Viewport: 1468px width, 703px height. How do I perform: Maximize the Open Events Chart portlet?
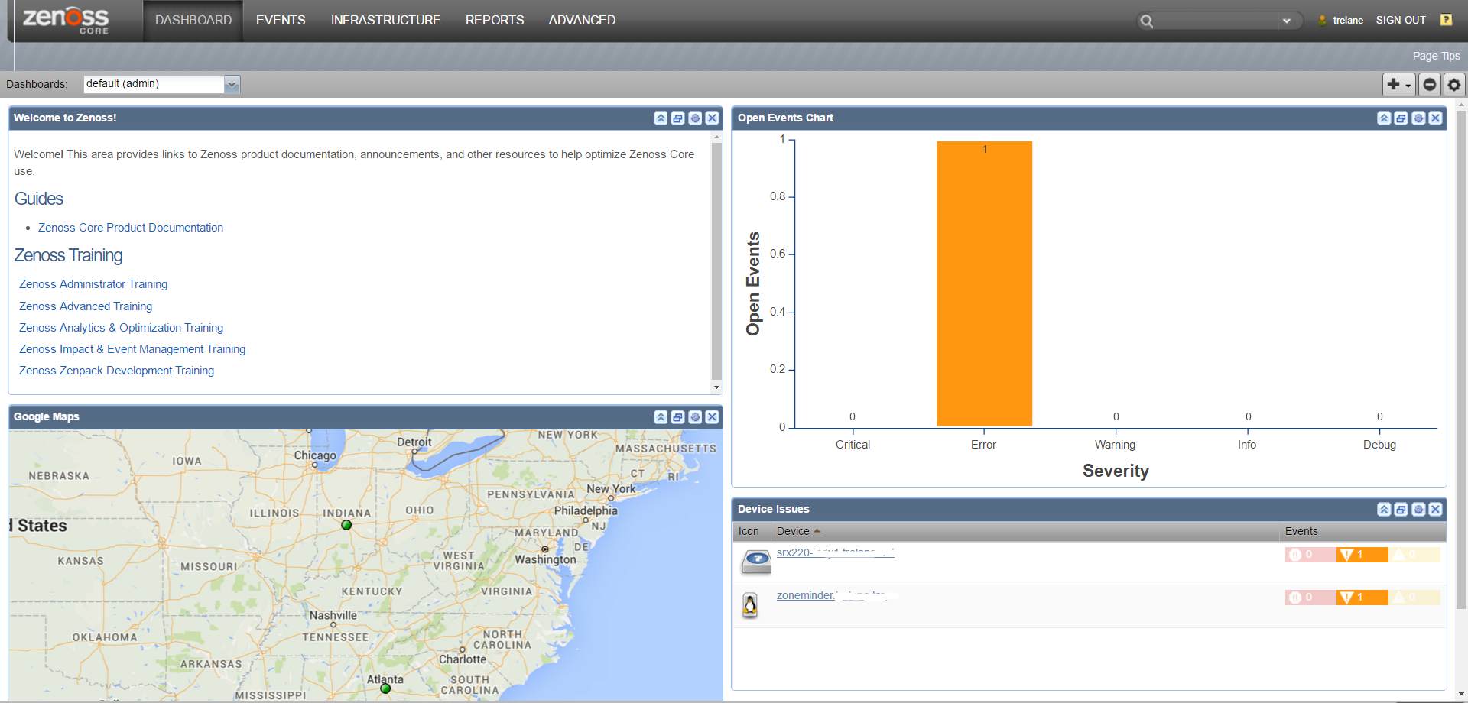(1401, 118)
